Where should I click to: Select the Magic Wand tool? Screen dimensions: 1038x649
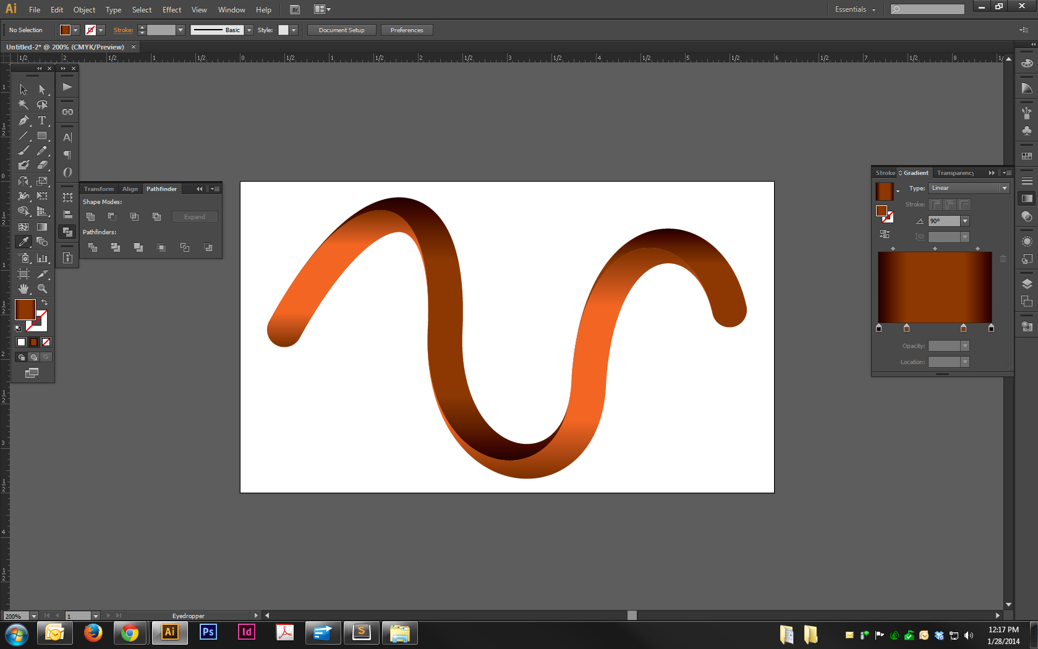23,104
